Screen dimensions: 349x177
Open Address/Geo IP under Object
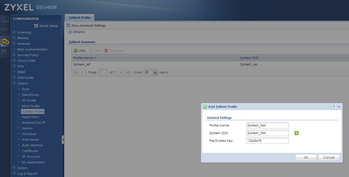point(33,123)
